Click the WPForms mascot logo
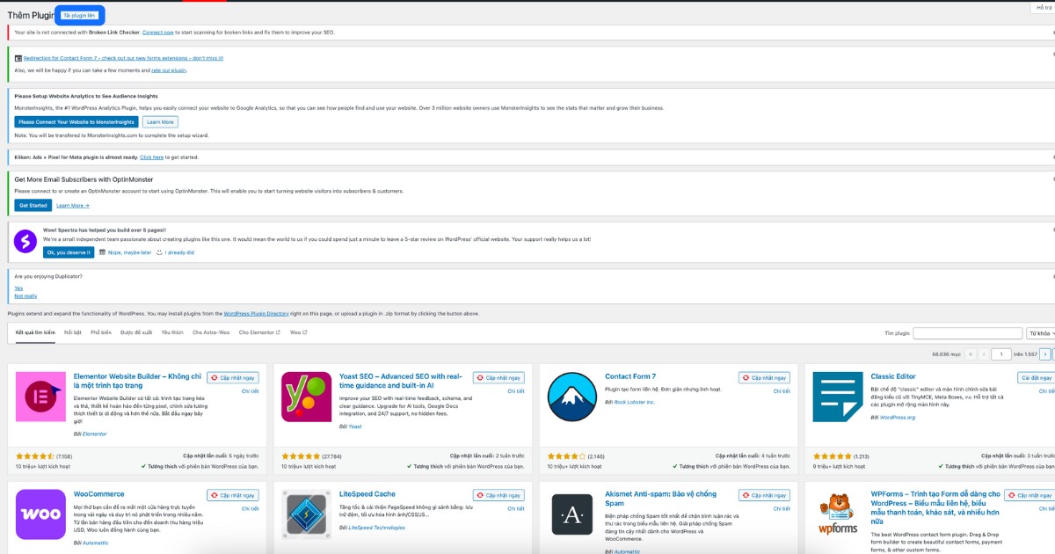This screenshot has height=554, width=1055. pyautogui.click(x=838, y=514)
